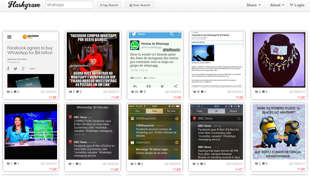Like the BBC News post with 3 likes

pyautogui.click(x=194, y=164)
